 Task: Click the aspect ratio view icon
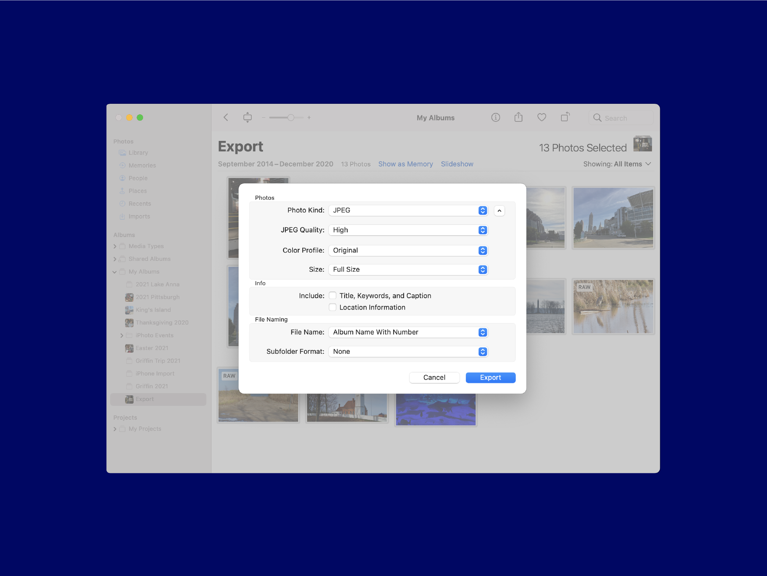(x=247, y=118)
